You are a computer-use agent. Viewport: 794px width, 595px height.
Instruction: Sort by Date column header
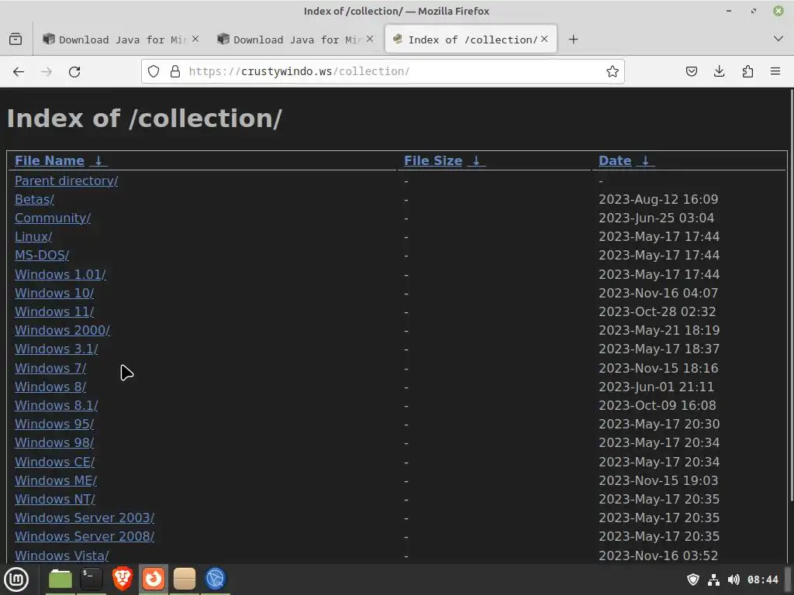click(x=615, y=160)
